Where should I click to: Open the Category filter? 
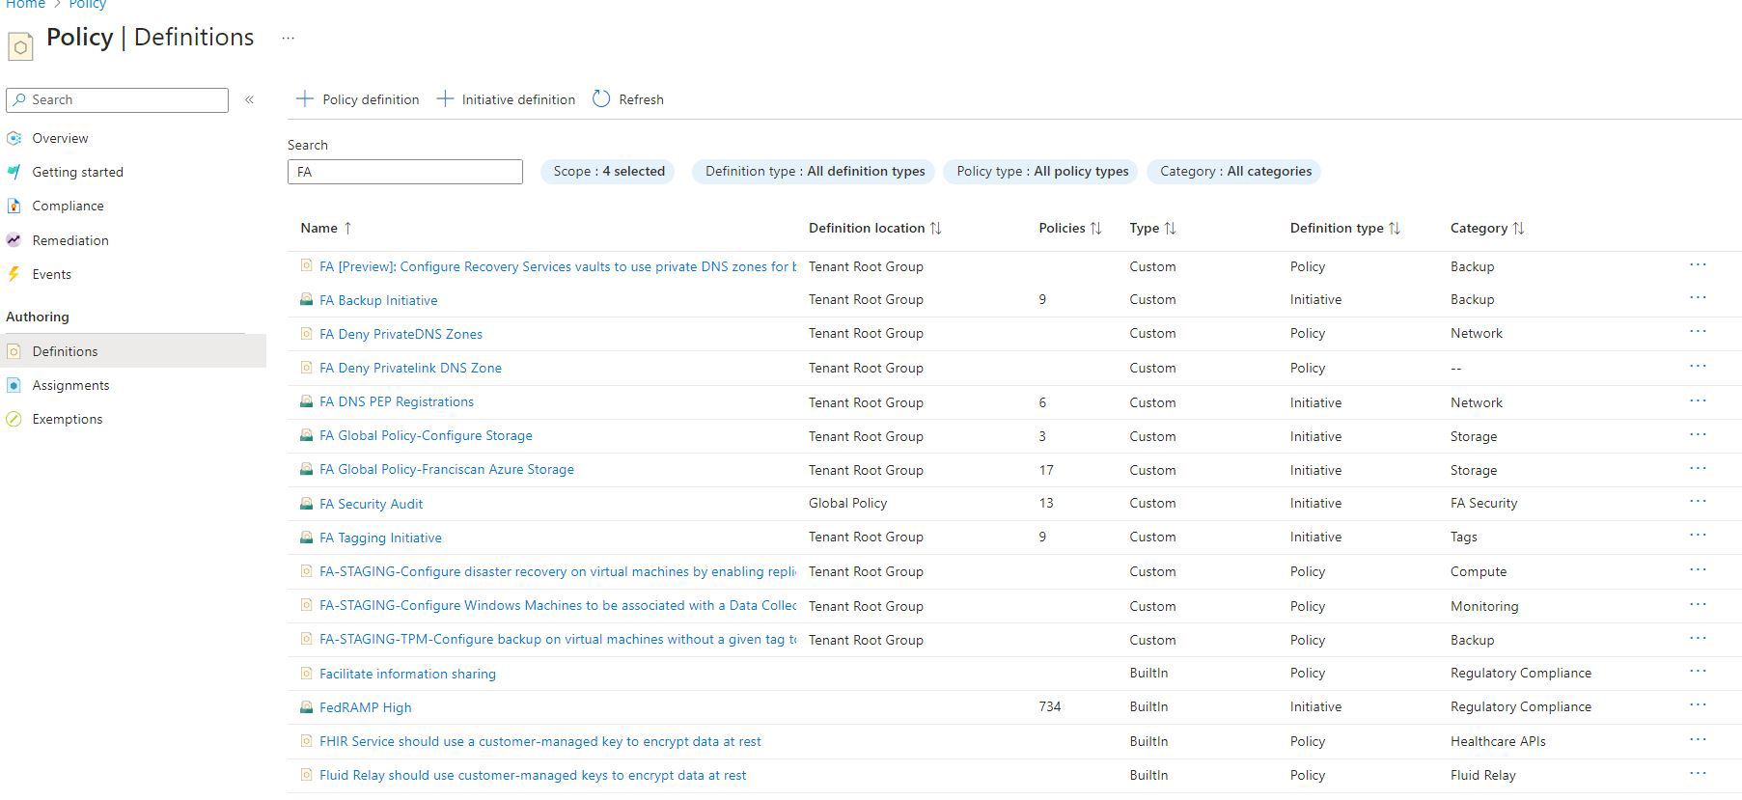(x=1234, y=171)
